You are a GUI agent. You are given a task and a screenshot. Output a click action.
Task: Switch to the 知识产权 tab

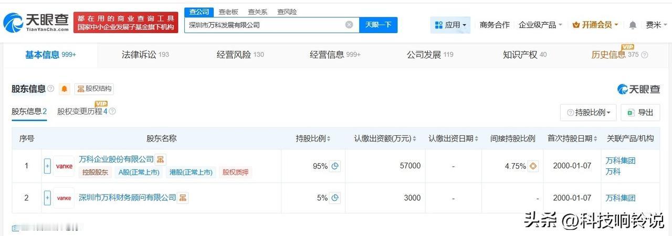click(x=524, y=55)
